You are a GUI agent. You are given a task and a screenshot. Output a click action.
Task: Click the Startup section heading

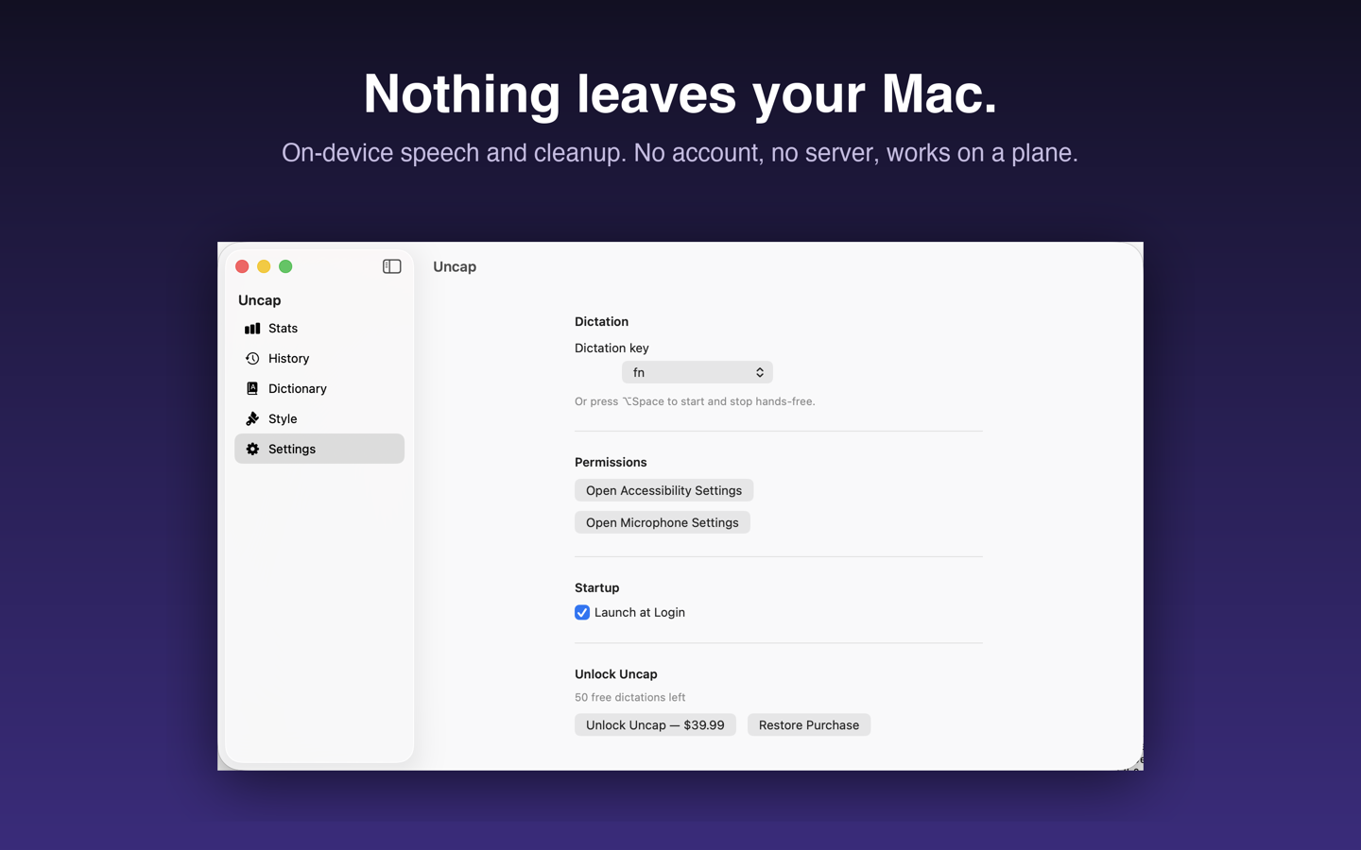tap(596, 587)
